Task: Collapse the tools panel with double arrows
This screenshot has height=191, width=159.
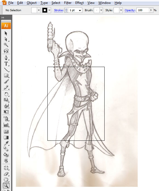Action: click(x=3, y=18)
